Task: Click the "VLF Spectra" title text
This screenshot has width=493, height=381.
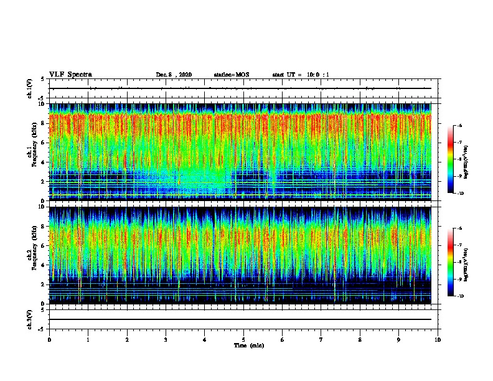Action: [70, 75]
